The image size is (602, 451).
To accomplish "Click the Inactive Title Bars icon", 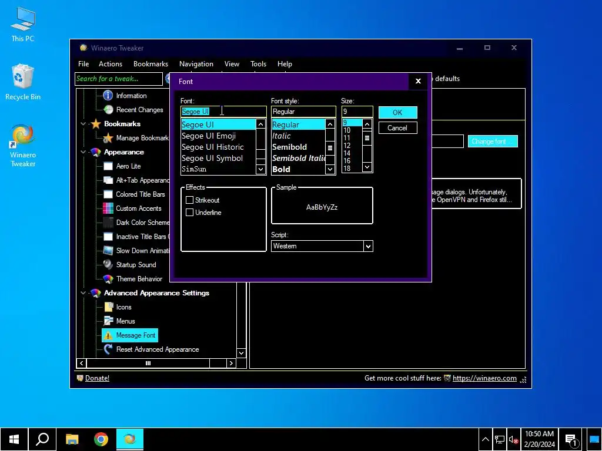I will [108, 237].
